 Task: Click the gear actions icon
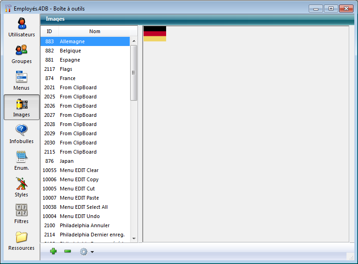point(84,252)
